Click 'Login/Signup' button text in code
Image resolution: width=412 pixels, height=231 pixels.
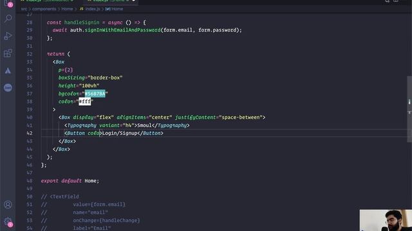pyautogui.click(x=120, y=133)
